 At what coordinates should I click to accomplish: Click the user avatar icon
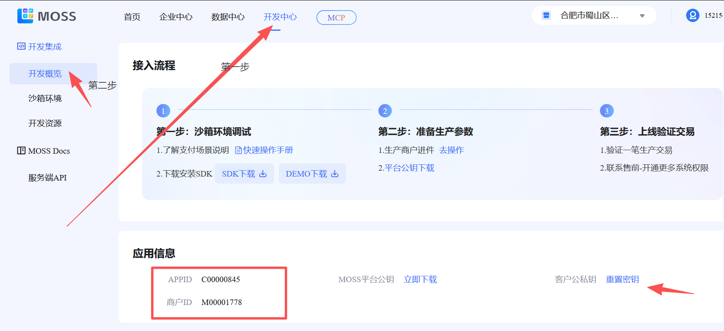(x=692, y=15)
